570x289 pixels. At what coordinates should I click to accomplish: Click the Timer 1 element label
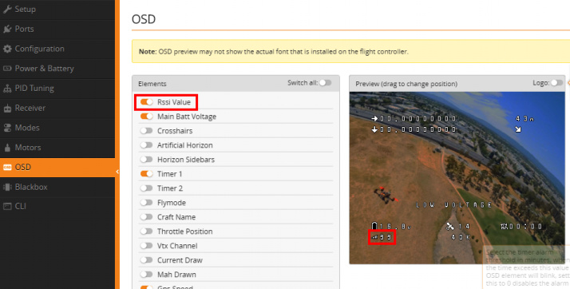point(170,174)
